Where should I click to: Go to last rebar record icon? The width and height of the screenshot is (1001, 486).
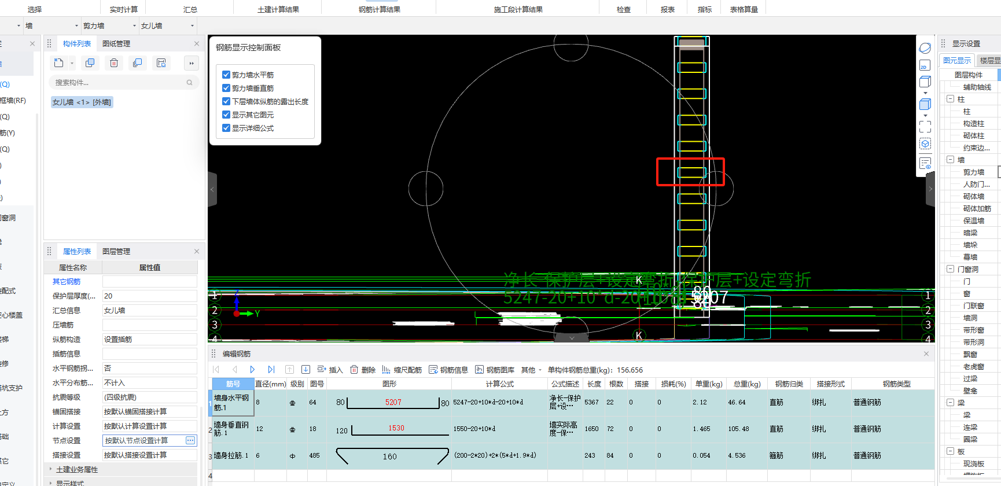pyautogui.click(x=271, y=370)
